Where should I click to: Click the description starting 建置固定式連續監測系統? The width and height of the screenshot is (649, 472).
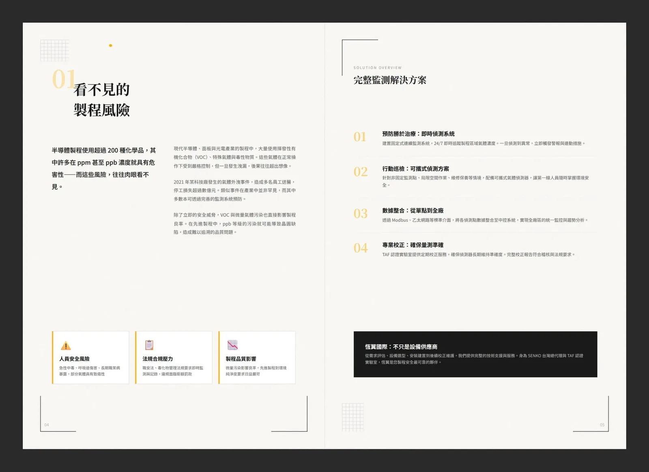point(484,144)
